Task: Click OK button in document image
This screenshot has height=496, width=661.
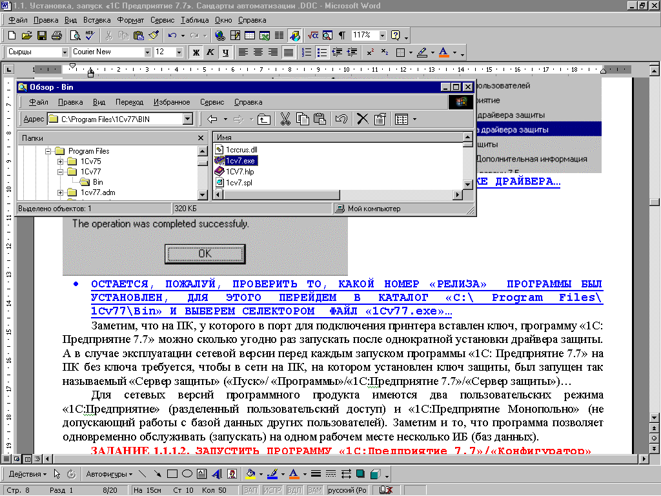Action: point(205,253)
